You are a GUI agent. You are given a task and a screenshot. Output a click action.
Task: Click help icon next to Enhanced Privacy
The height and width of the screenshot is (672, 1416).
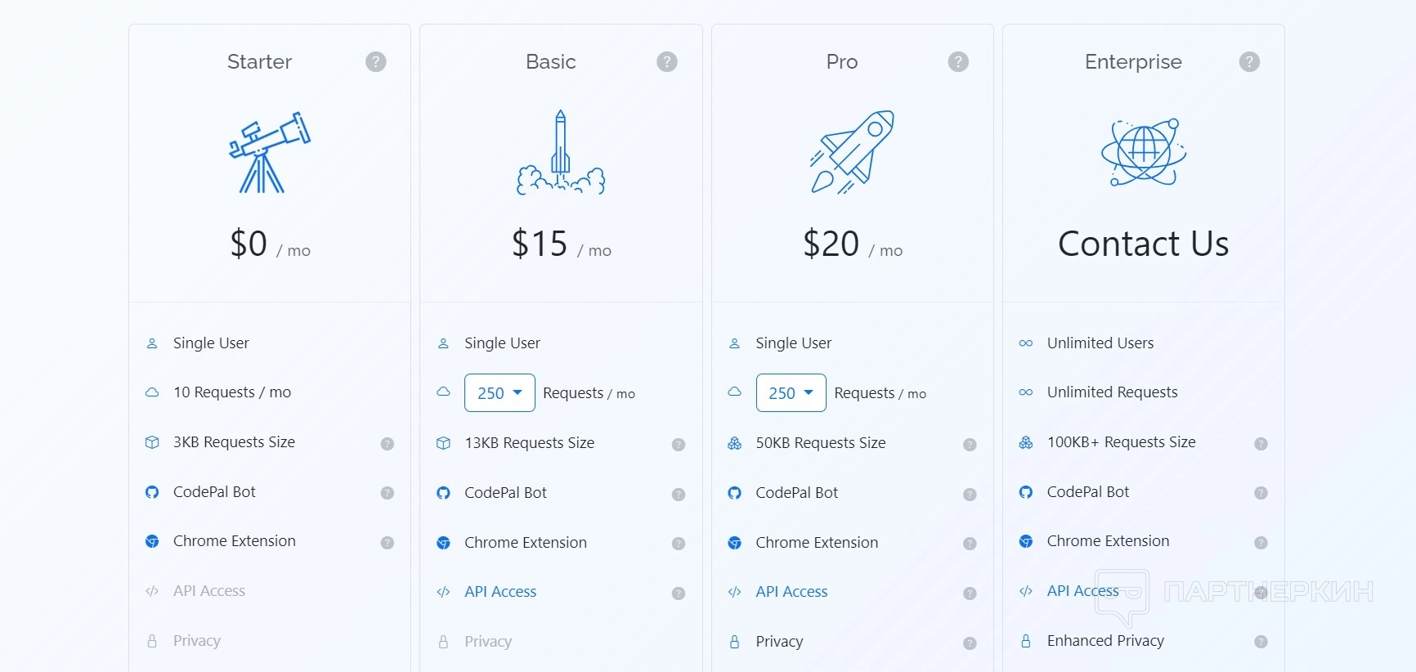pos(1261,643)
